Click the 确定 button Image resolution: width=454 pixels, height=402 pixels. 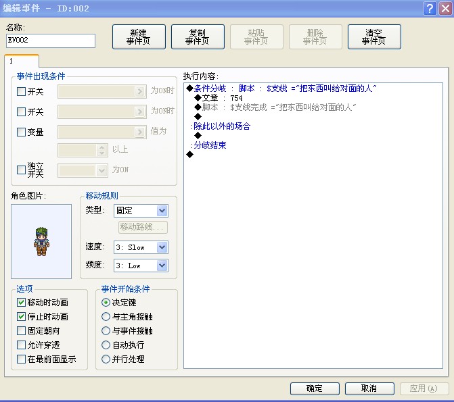[x=315, y=388]
